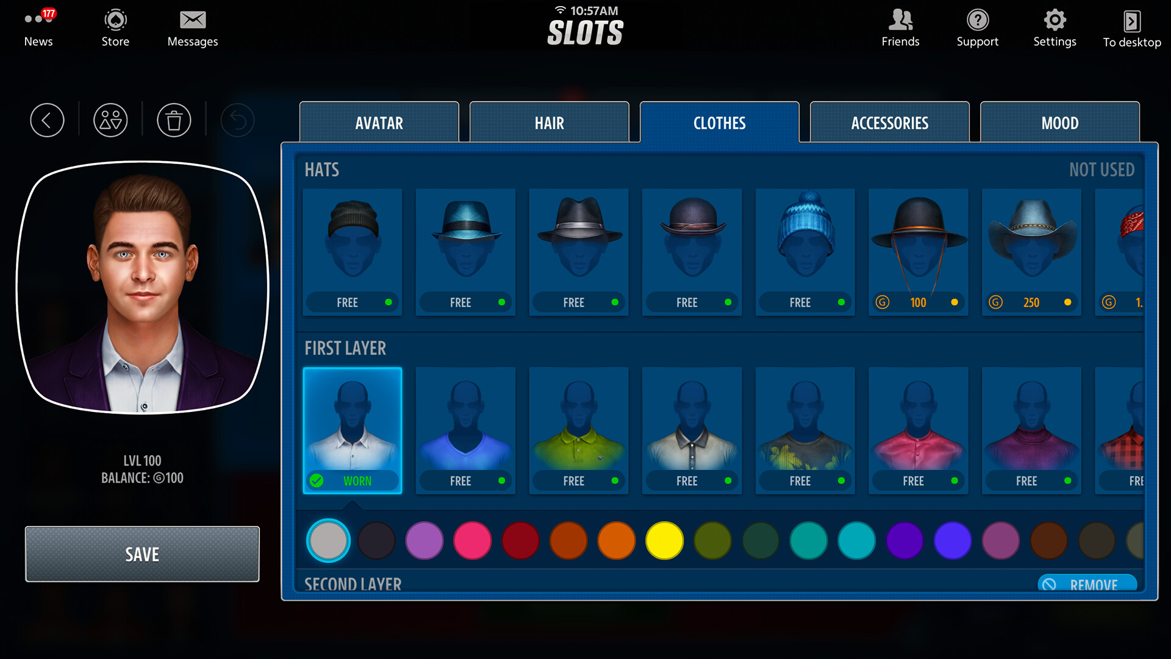
Task: Select the yellow color swatch
Action: pyautogui.click(x=664, y=541)
